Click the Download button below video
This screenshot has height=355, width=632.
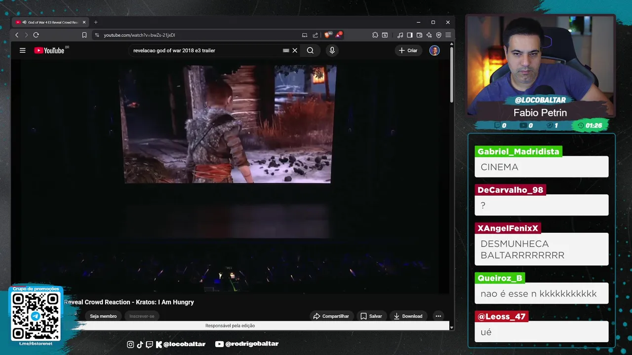(x=408, y=316)
